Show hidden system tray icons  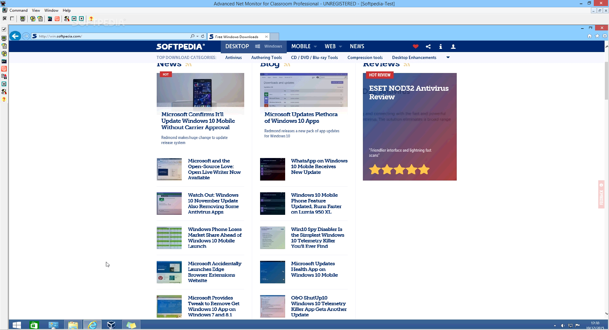coord(555,326)
